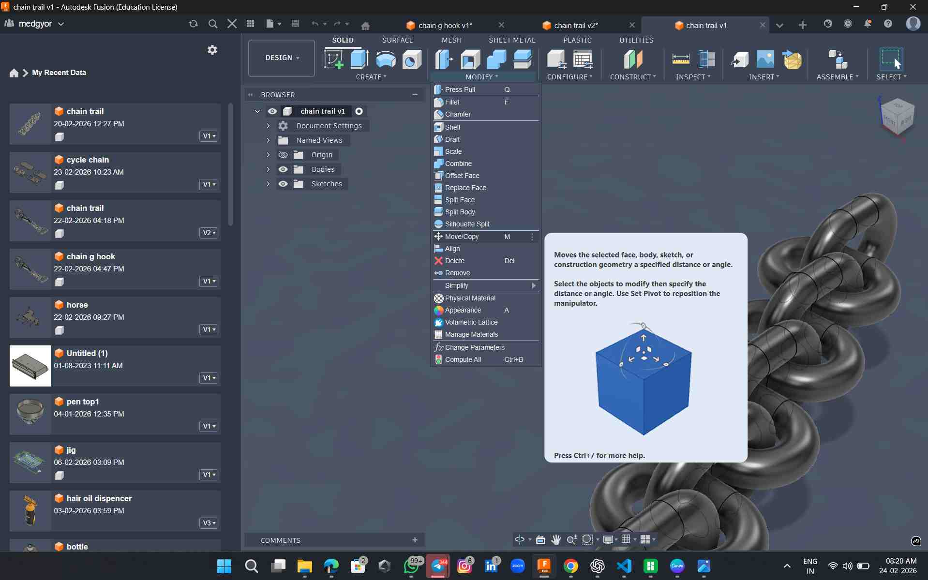Add a new design tab

pos(803,25)
